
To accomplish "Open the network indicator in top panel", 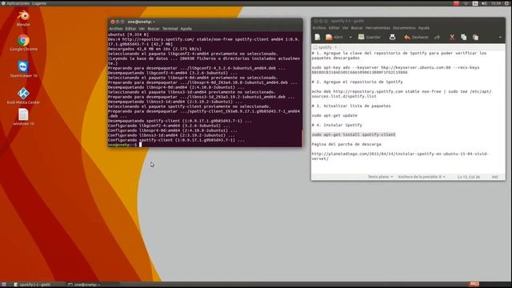I will (x=466, y=3).
